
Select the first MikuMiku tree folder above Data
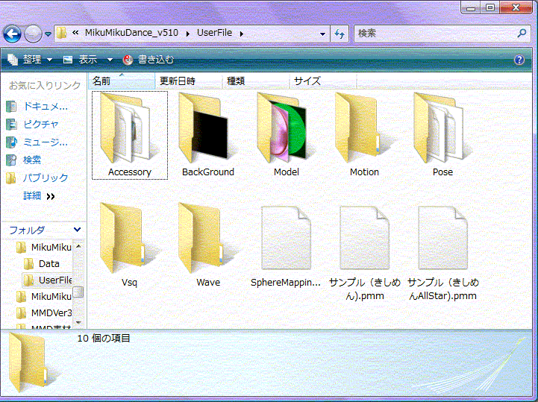pyautogui.click(x=44, y=247)
